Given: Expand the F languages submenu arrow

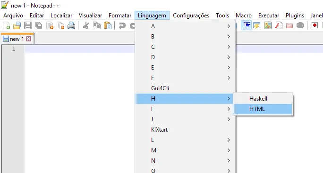Looking at the screenshot, I should point(229,78).
